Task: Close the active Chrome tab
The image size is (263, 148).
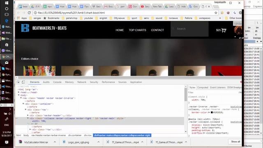Action: [x=209, y=7]
